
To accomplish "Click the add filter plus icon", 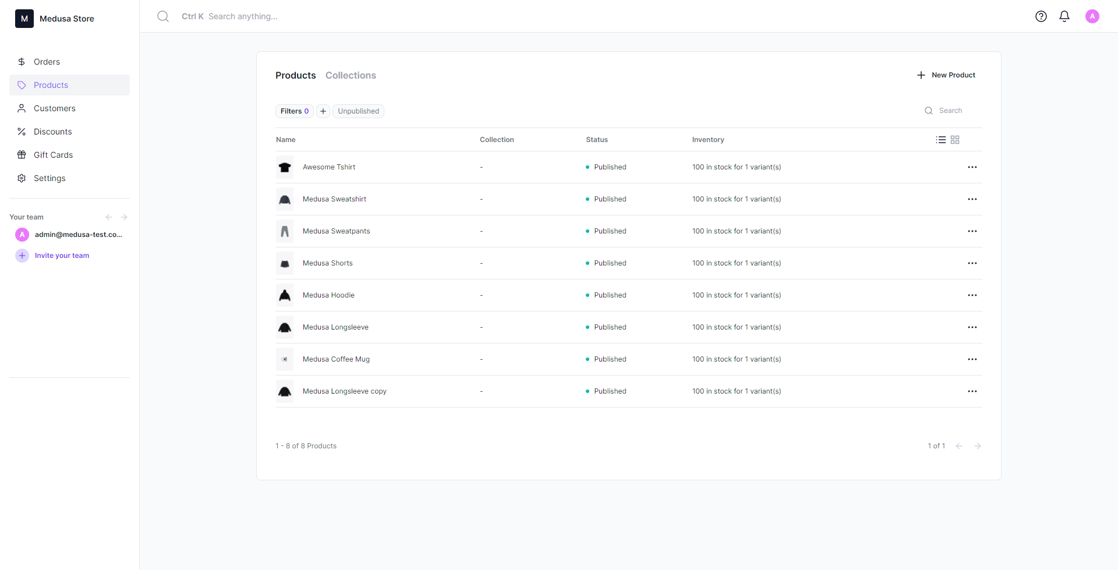I will point(323,111).
